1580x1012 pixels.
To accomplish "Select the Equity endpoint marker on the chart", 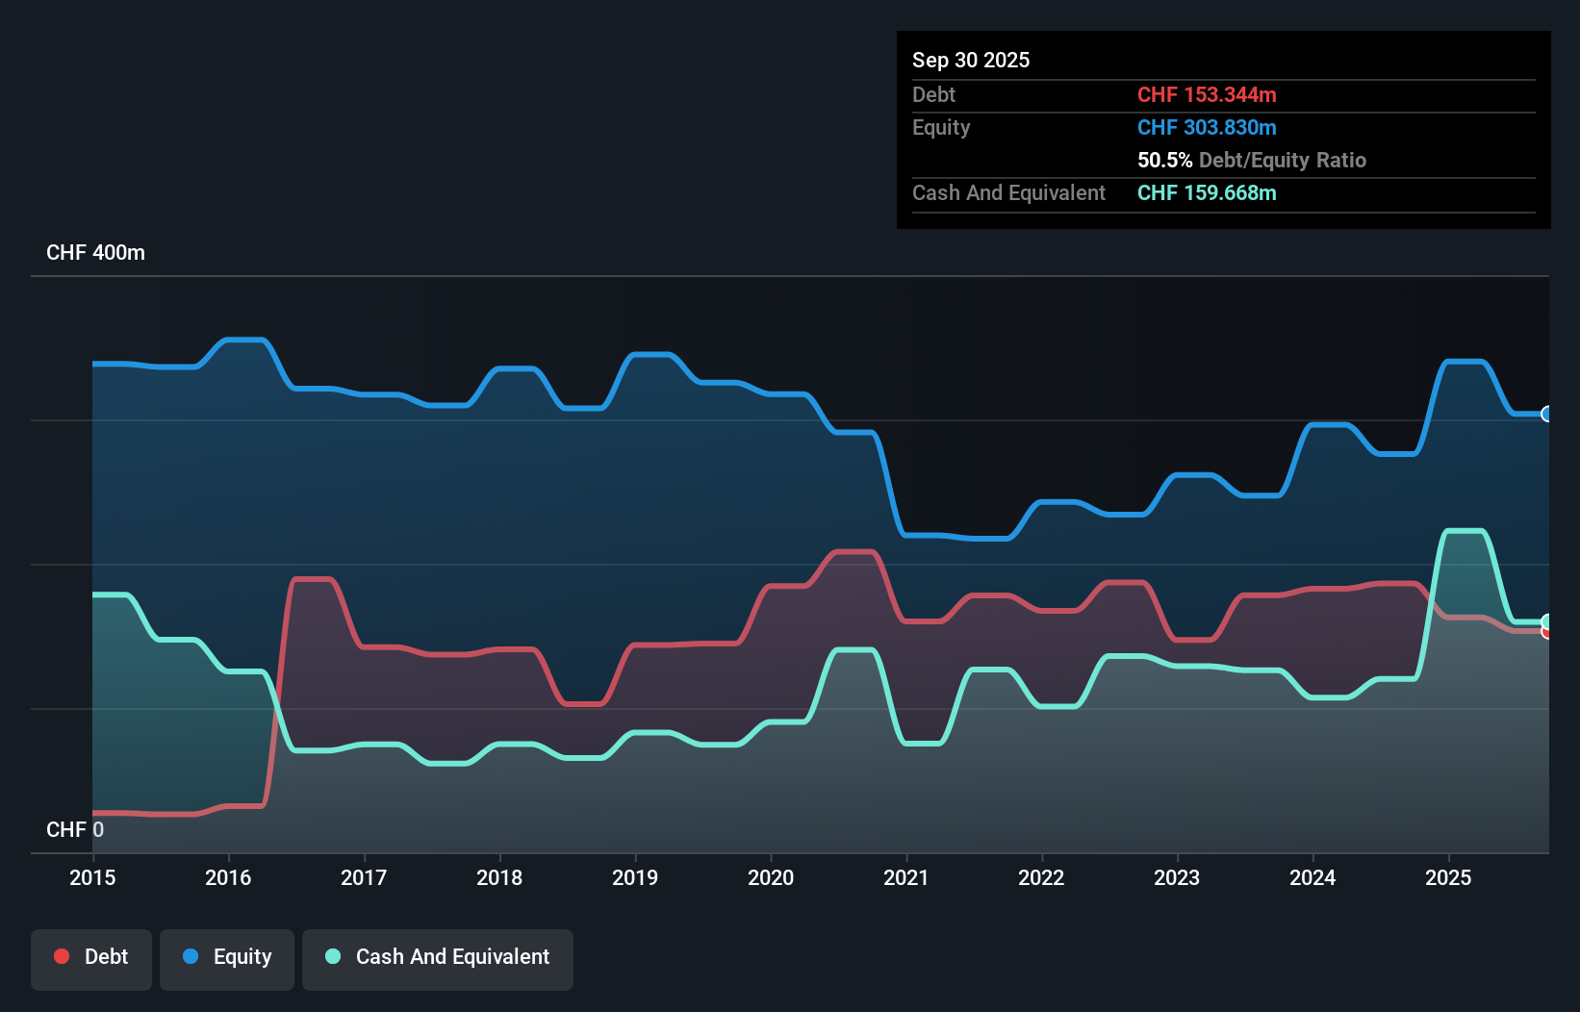I will [1546, 414].
